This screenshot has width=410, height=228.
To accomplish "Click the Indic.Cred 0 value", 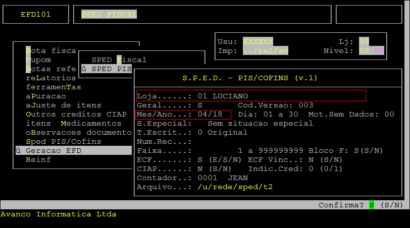I will pyautogui.click(x=311, y=169).
